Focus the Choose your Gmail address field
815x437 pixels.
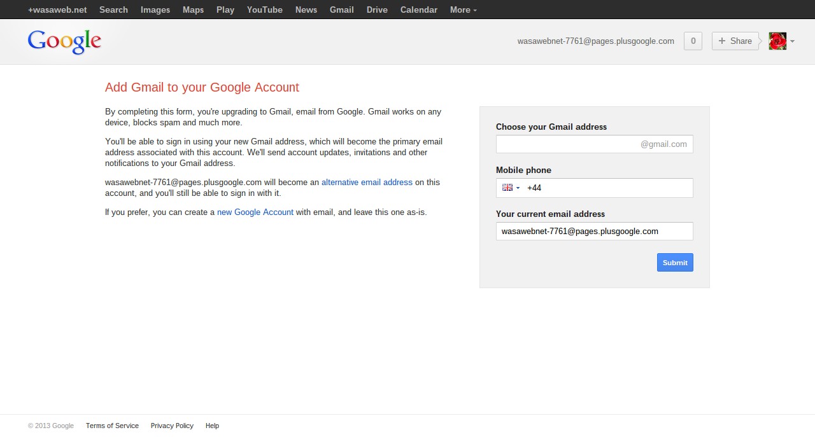595,144
